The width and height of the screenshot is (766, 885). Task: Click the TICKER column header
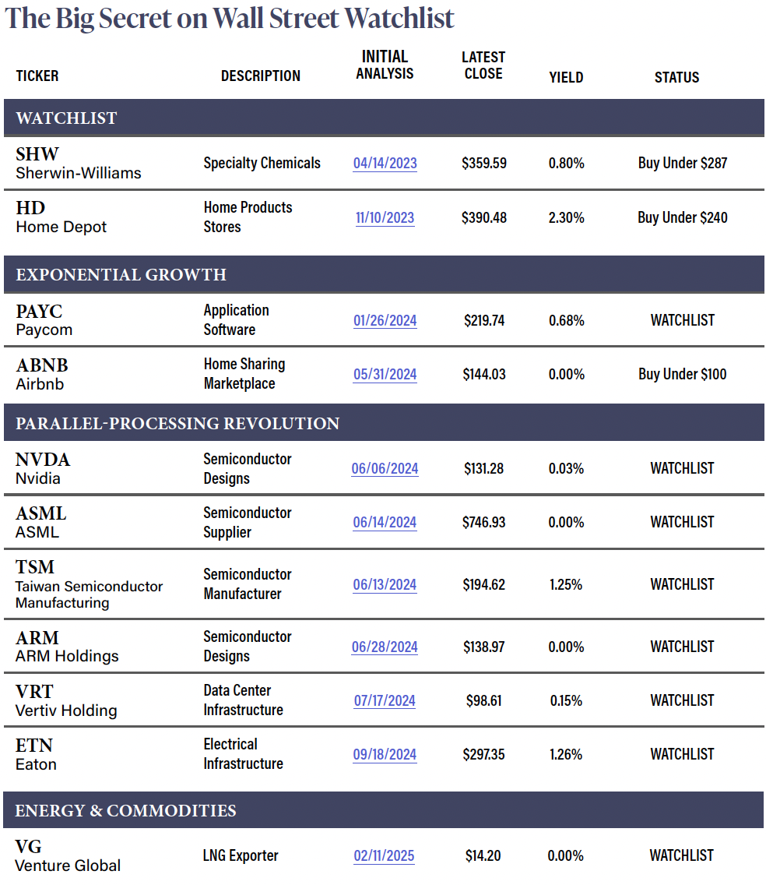pyautogui.click(x=37, y=76)
